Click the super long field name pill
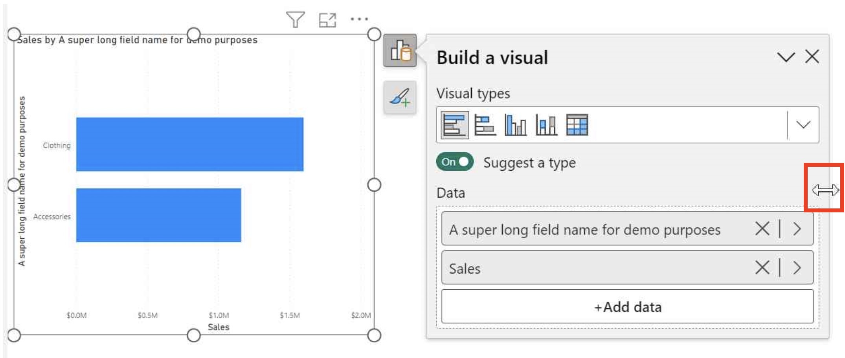The width and height of the screenshot is (845, 358). click(x=627, y=228)
